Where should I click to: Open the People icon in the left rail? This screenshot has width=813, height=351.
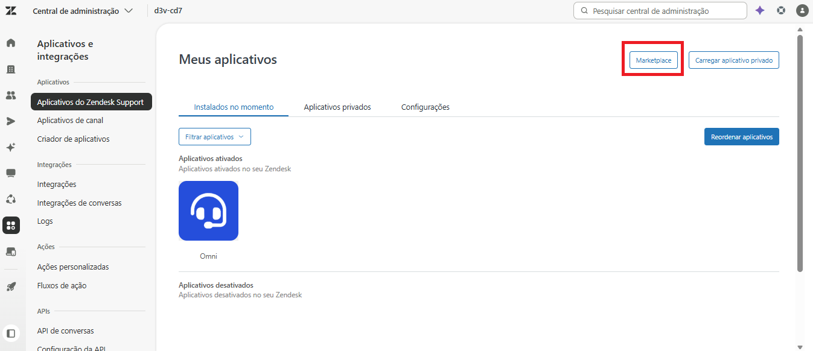[11, 95]
